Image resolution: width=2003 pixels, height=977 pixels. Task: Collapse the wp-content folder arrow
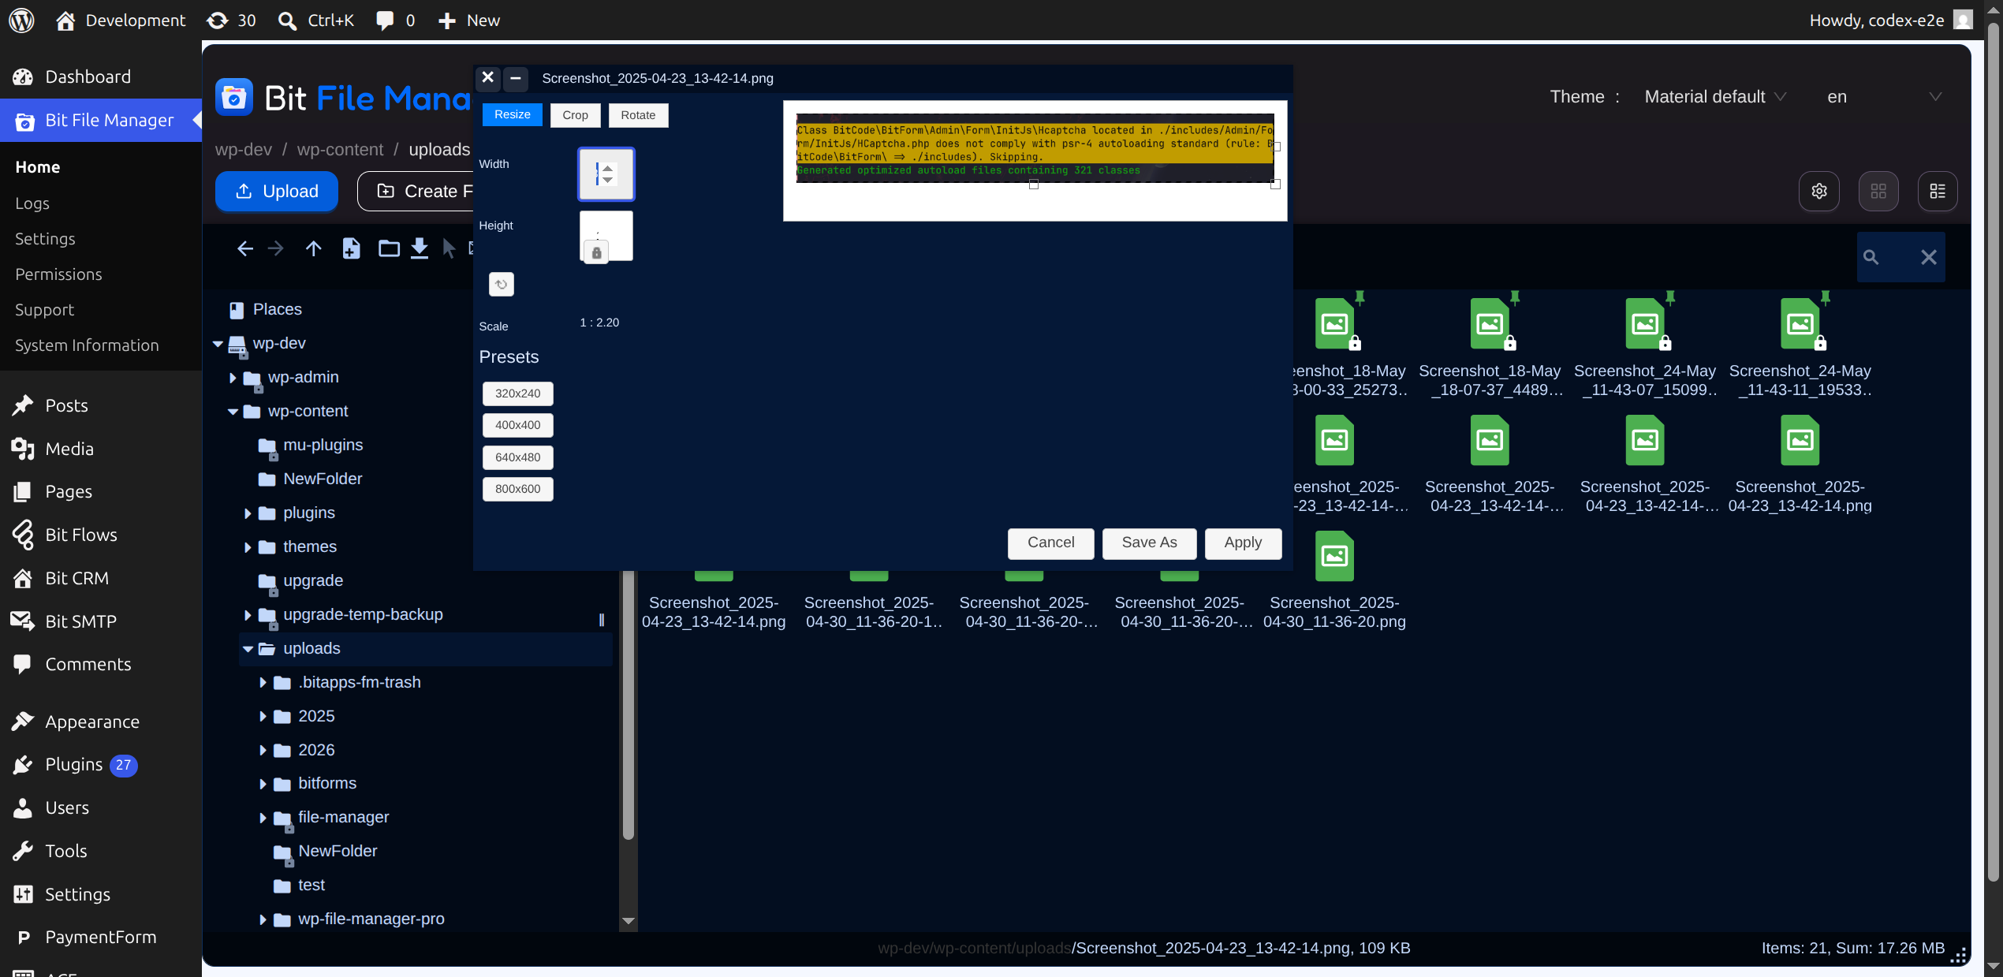(233, 412)
